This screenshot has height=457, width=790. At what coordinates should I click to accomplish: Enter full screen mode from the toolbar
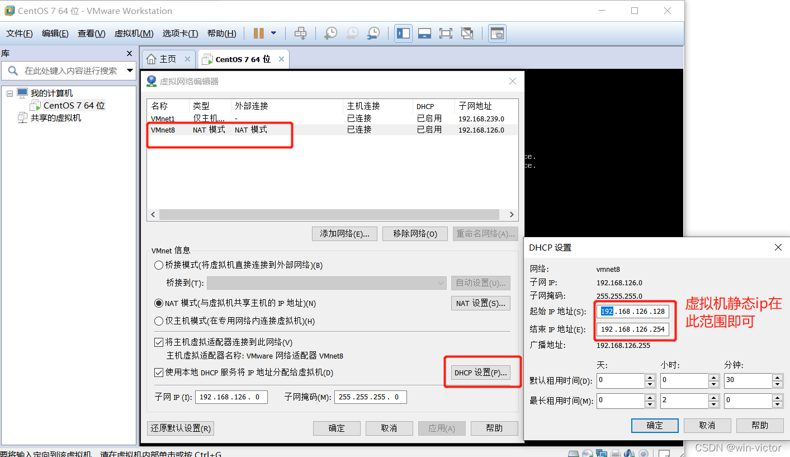coord(446,34)
